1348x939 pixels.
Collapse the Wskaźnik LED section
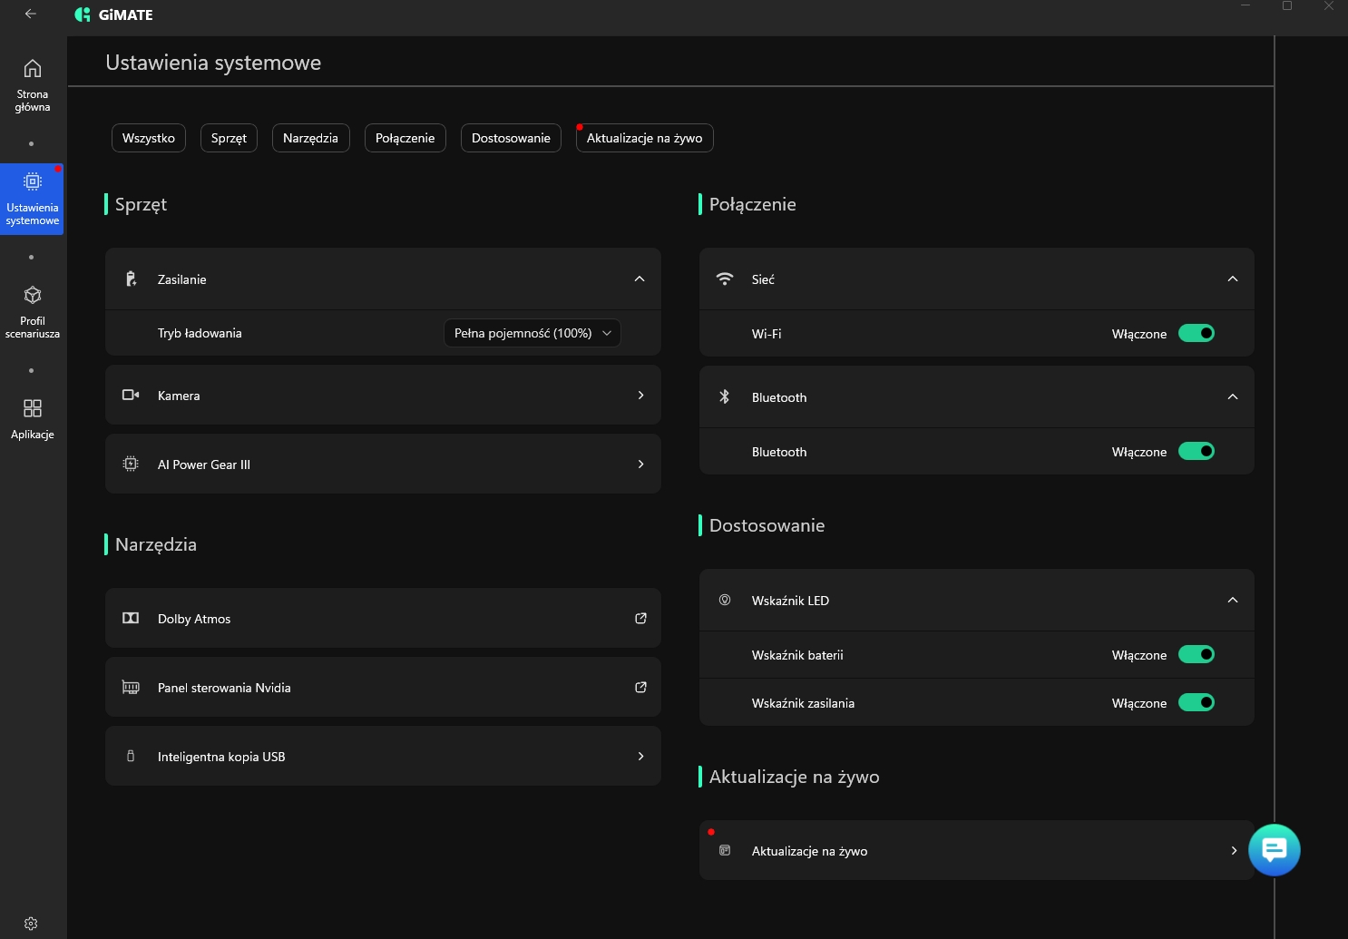[1232, 601]
